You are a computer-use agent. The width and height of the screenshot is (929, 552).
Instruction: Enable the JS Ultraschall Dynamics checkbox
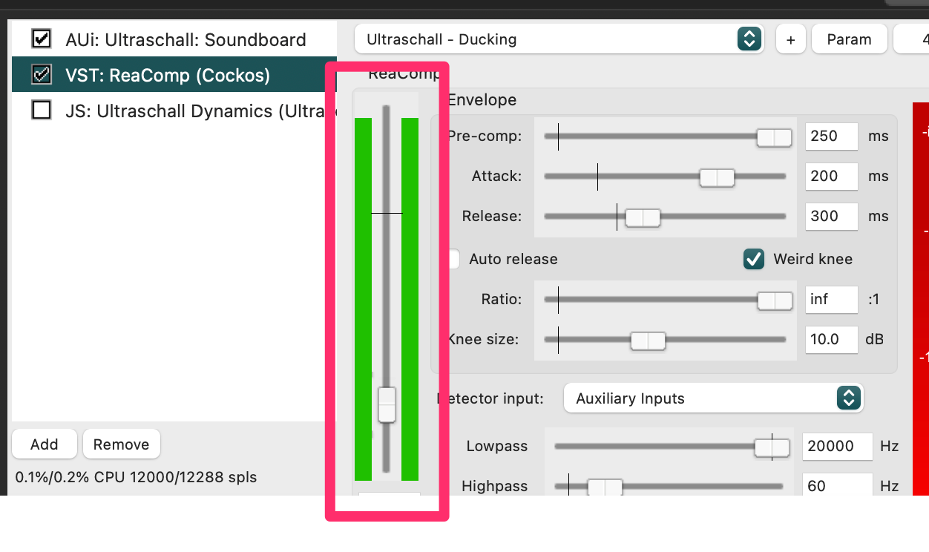point(42,111)
